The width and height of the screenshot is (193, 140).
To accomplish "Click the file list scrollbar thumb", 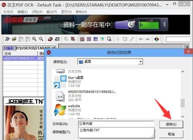I will [183, 103].
